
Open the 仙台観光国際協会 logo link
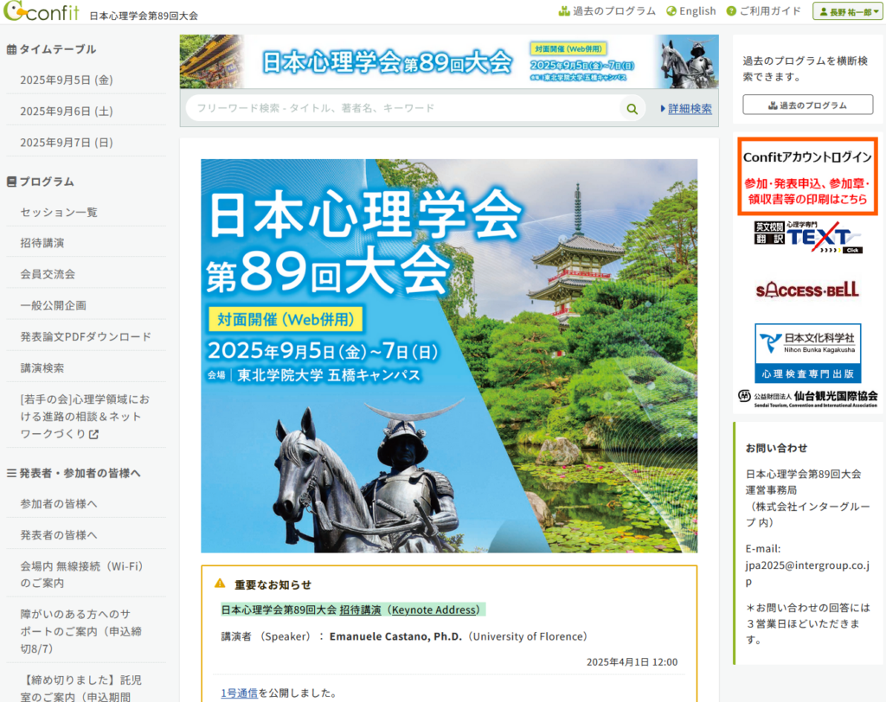[807, 398]
